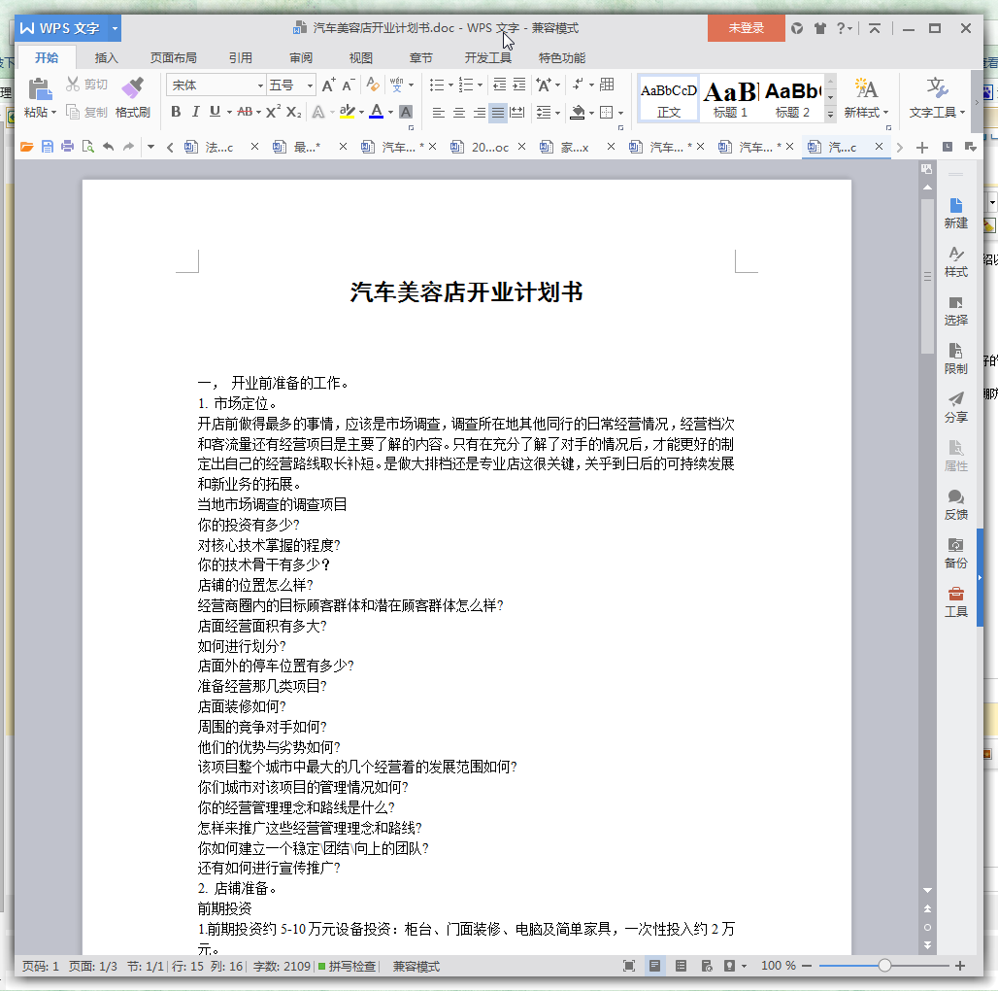Switch to the 视图 tab
This screenshot has height=991, width=998.
pyautogui.click(x=360, y=58)
